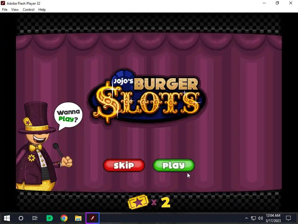This screenshot has width=298, height=224.
Task: Minimize the Flash Player window
Action: tap(264, 3)
